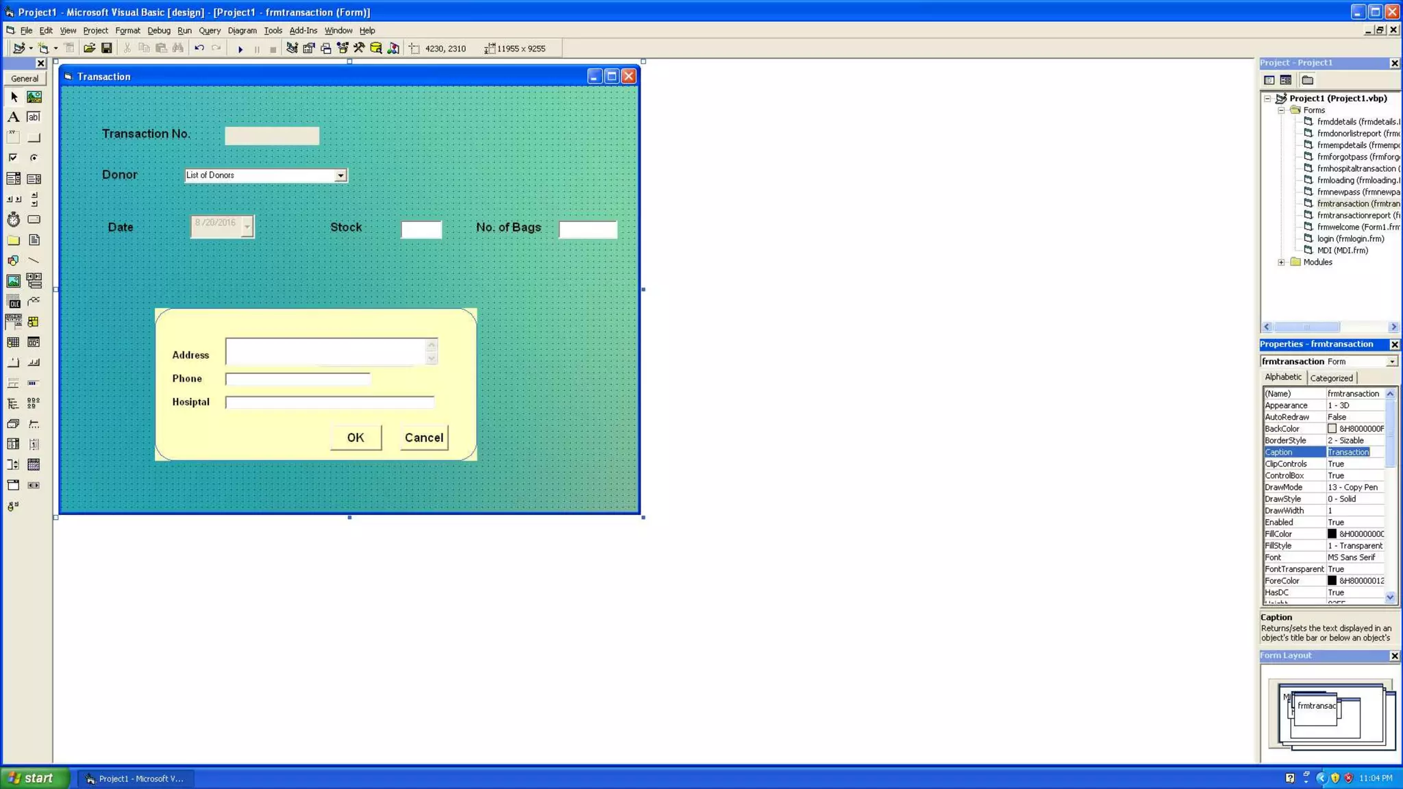Click the Hospital text field

330,403
